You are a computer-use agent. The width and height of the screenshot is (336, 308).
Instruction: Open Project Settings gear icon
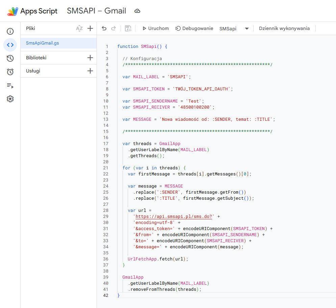tap(10, 99)
